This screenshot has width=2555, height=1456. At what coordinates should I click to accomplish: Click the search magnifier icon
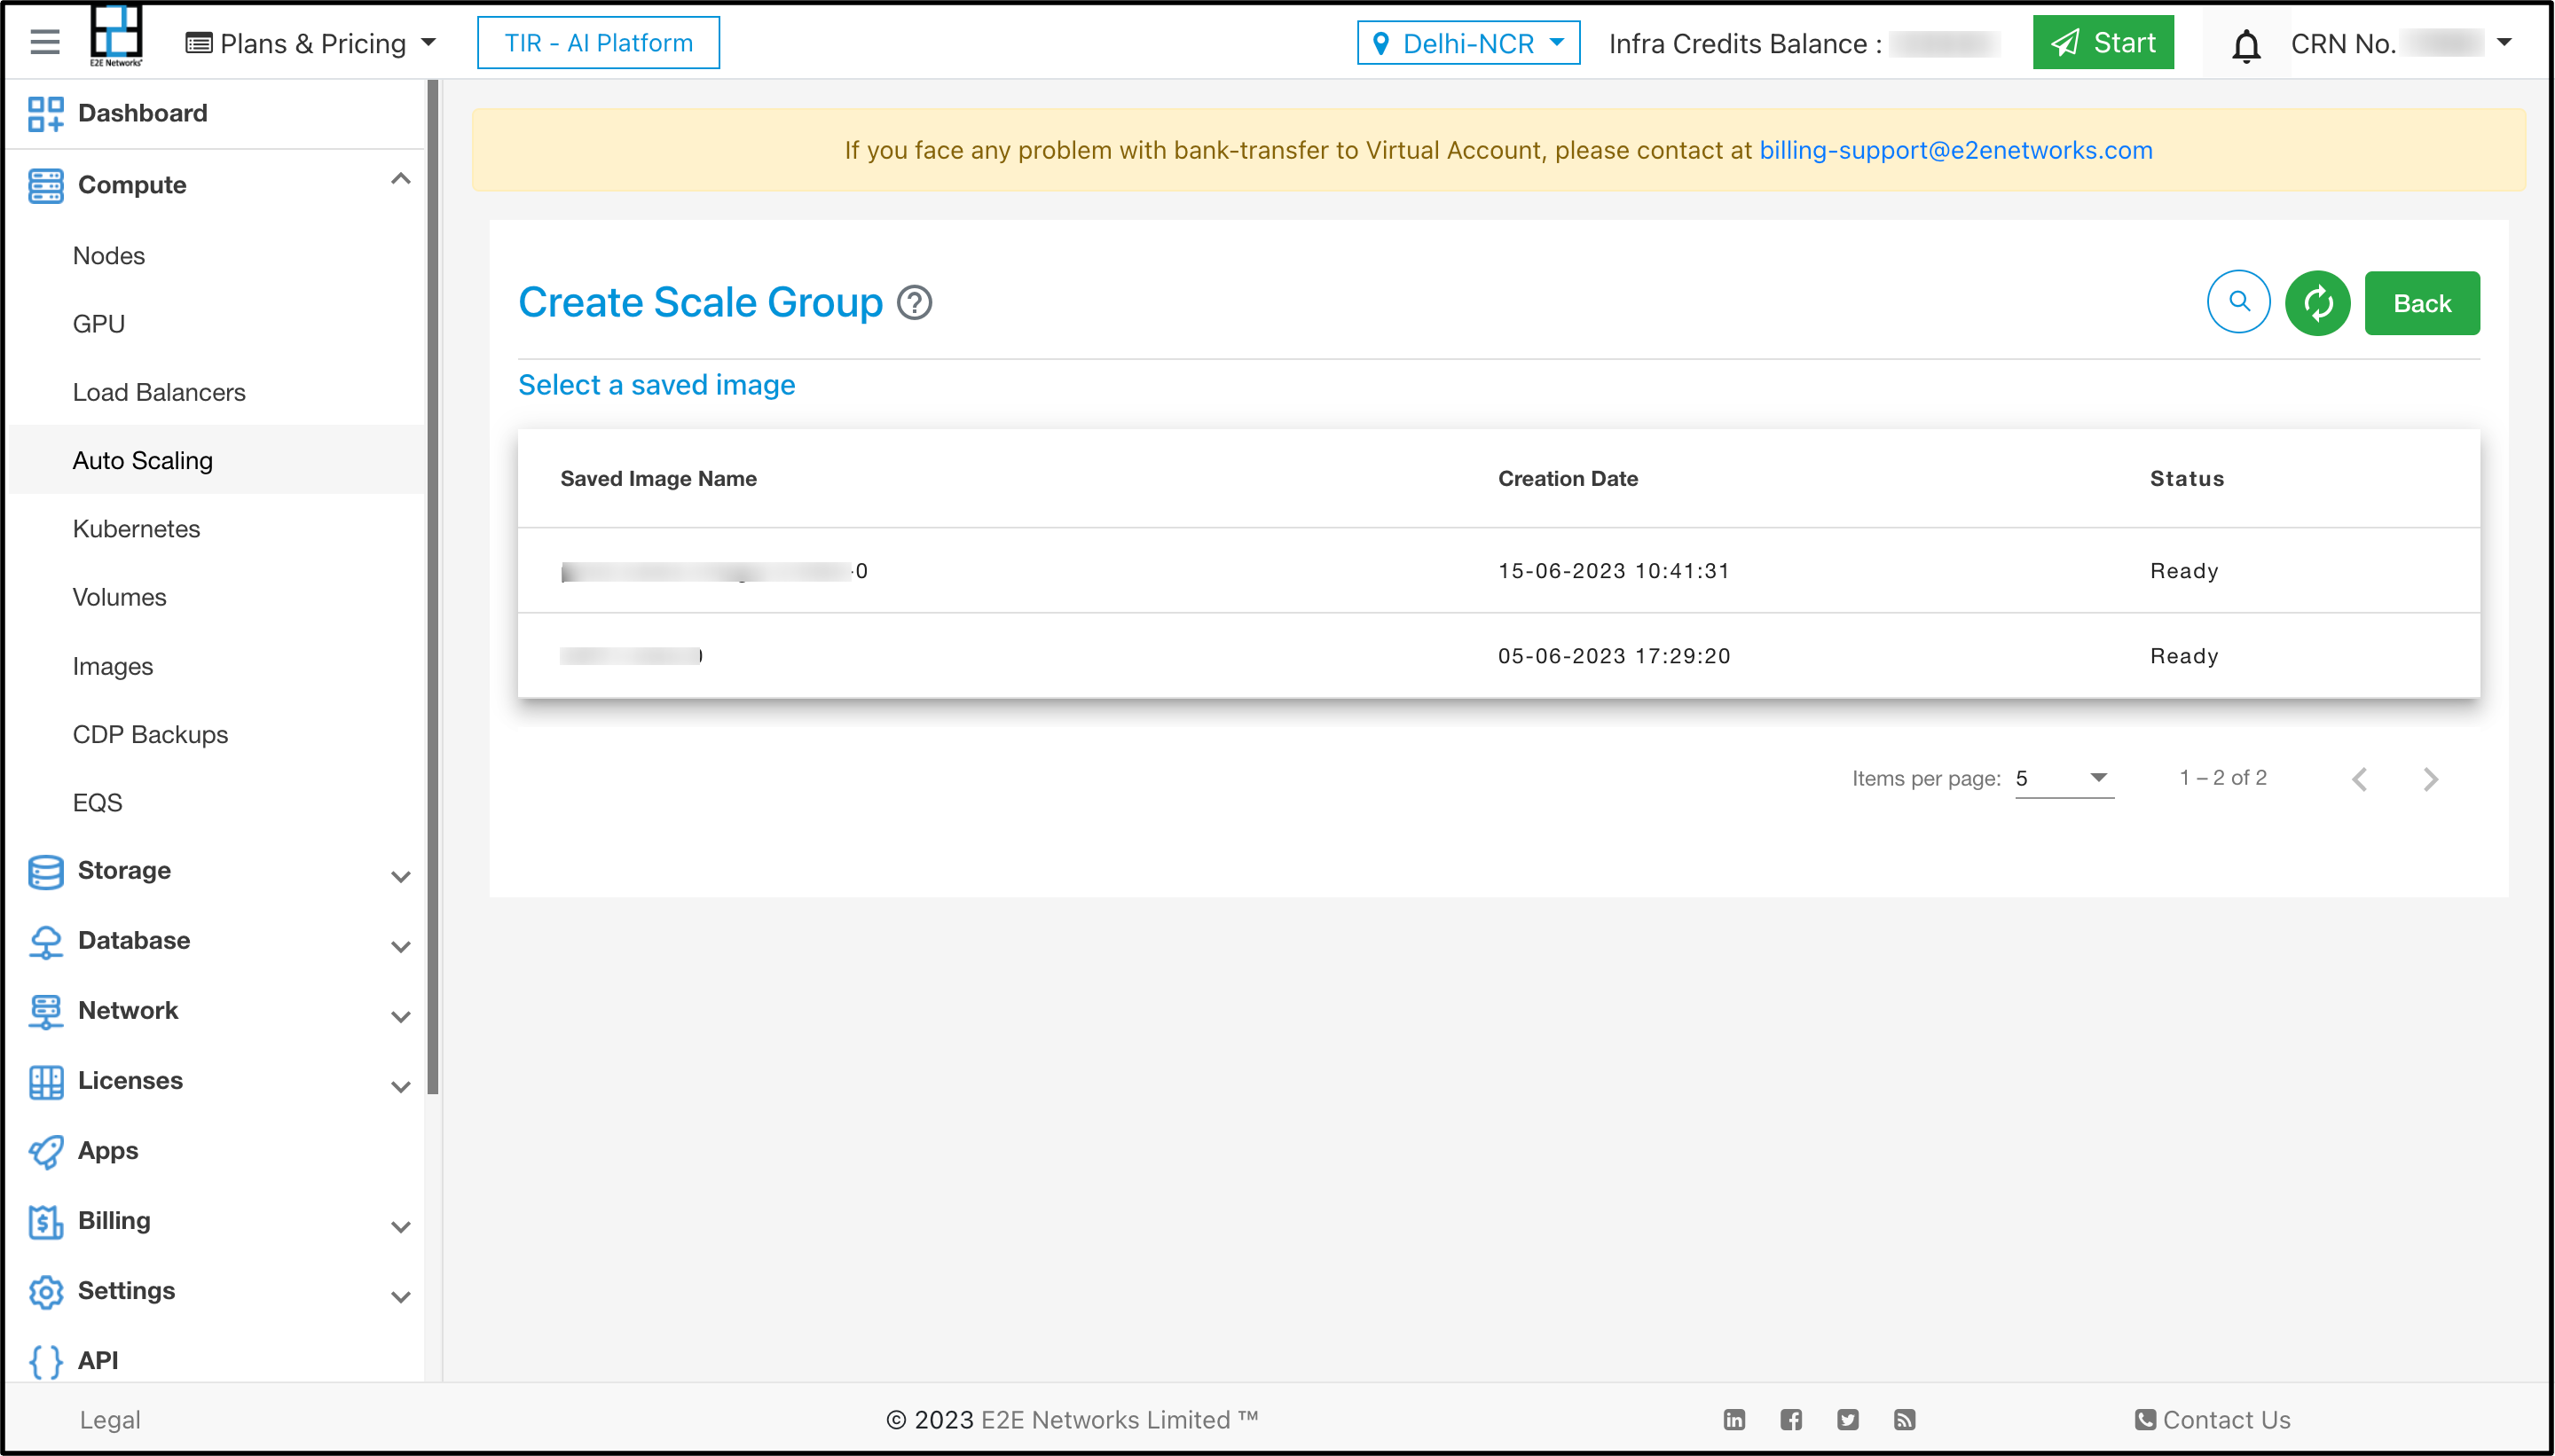point(2238,302)
